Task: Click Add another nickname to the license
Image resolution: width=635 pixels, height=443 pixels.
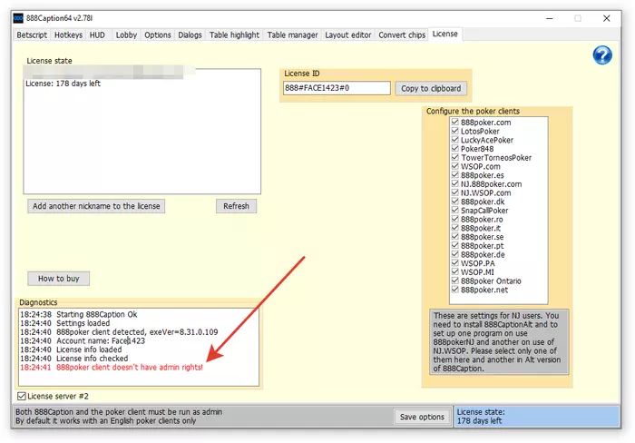Action: pos(96,206)
